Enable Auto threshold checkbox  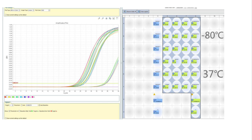(21, 105)
